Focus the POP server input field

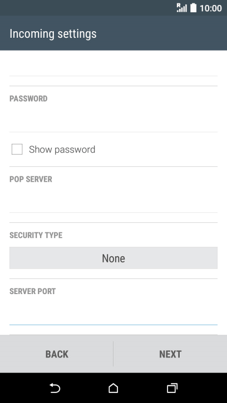pyautogui.click(x=113, y=200)
